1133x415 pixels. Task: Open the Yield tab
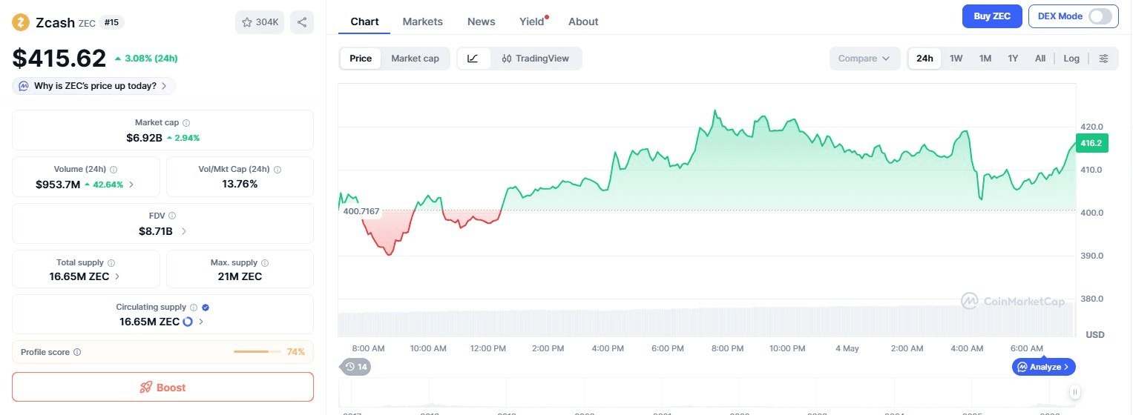click(x=532, y=21)
